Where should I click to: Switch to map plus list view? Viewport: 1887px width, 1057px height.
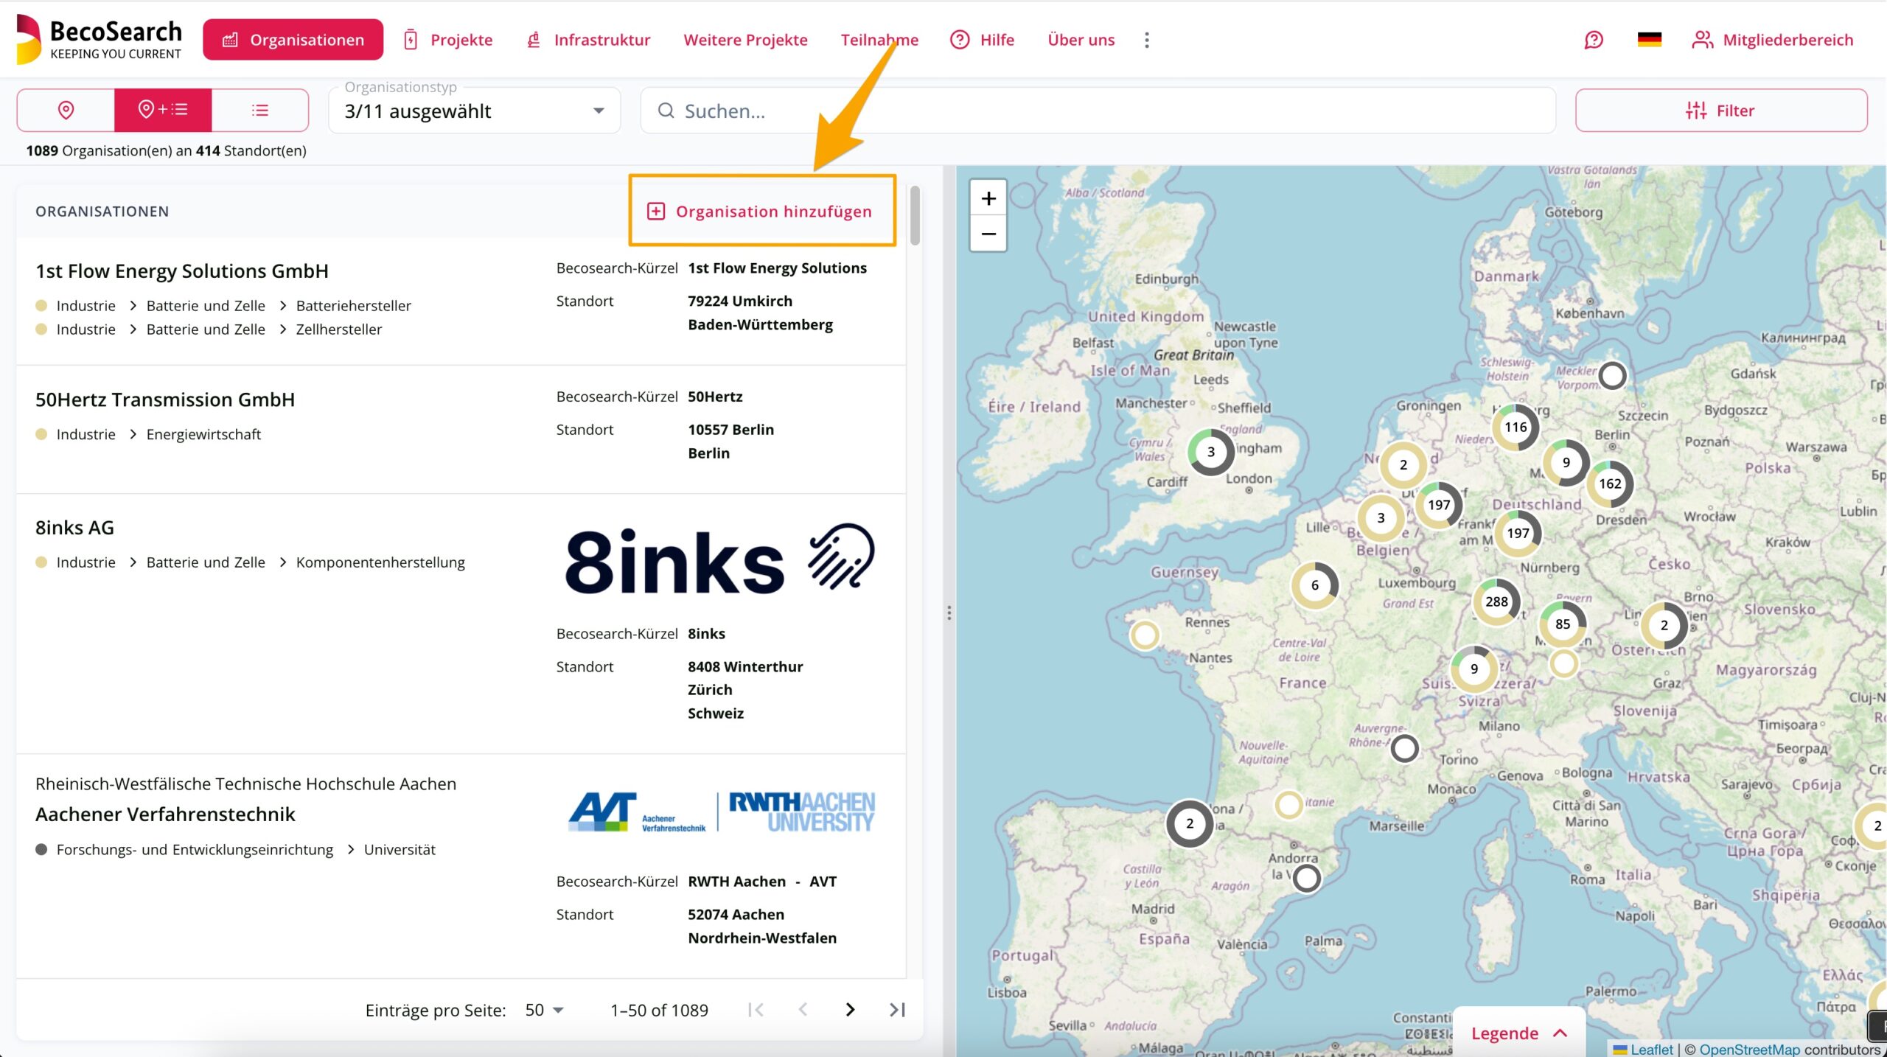[163, 110]
